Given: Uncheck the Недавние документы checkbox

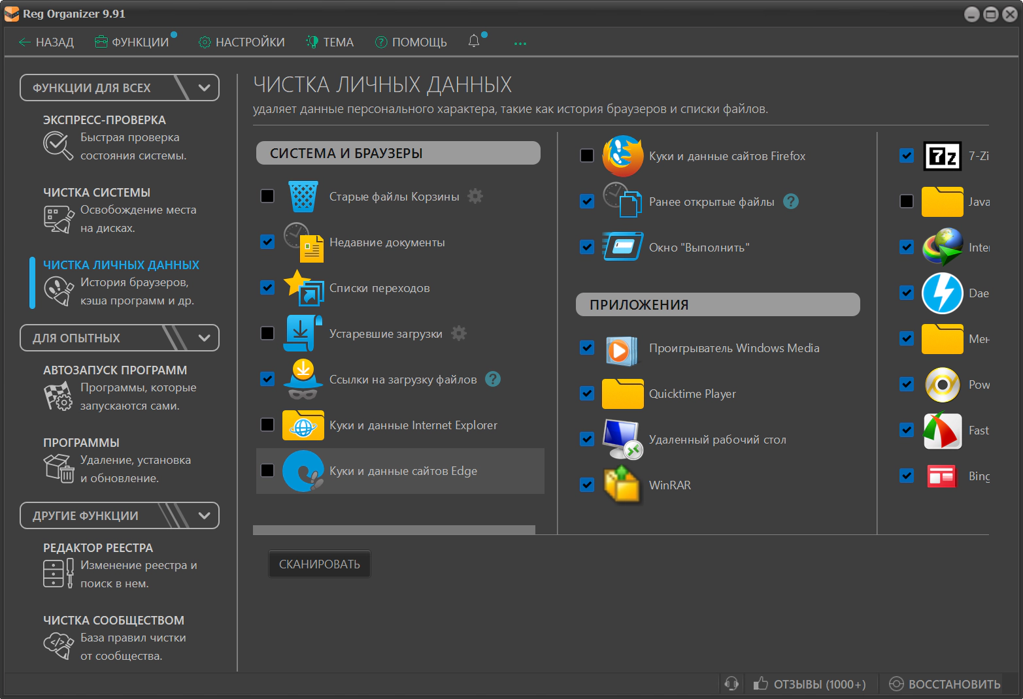Looking at the screenshot, I should tap(267, 242).
